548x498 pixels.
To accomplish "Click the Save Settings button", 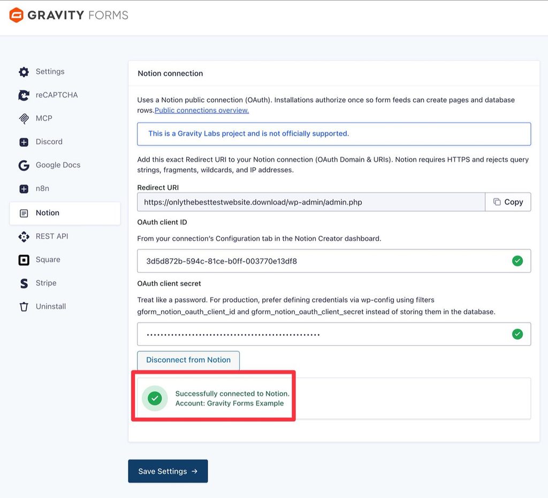I will (x=168, y=471).
